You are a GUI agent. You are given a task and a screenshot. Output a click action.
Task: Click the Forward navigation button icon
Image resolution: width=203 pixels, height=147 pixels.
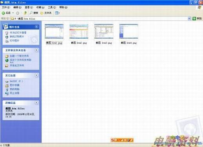pos(18,13)
